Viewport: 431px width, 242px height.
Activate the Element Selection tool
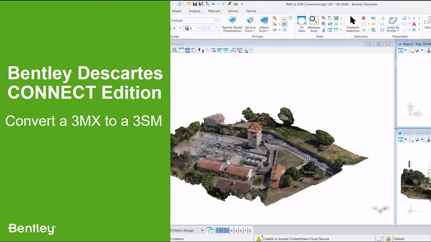[353, 24]
